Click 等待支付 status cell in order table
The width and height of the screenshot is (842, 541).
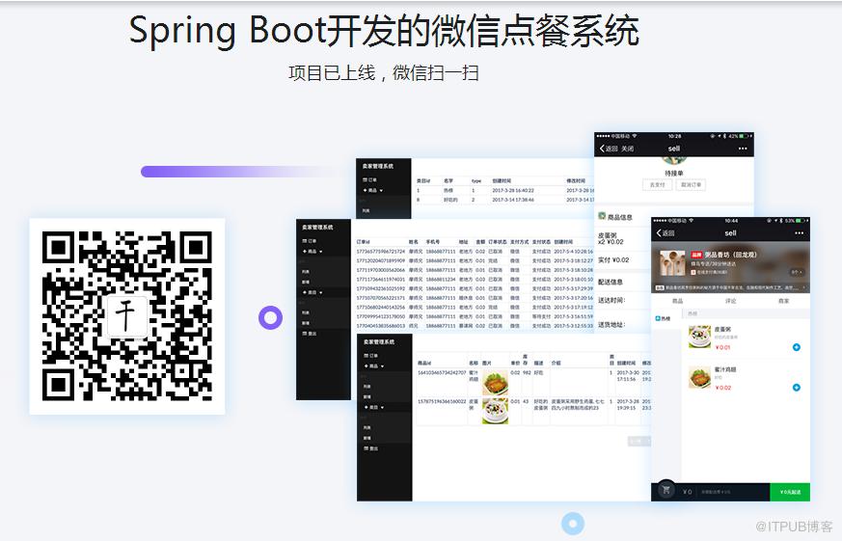coord(540,316)
